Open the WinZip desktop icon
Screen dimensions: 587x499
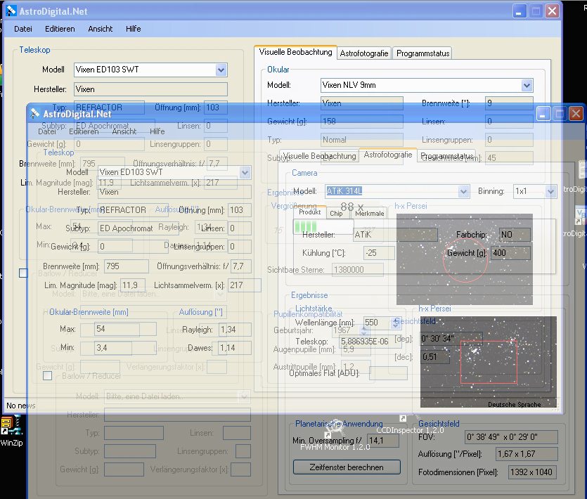tap(12, 432)
